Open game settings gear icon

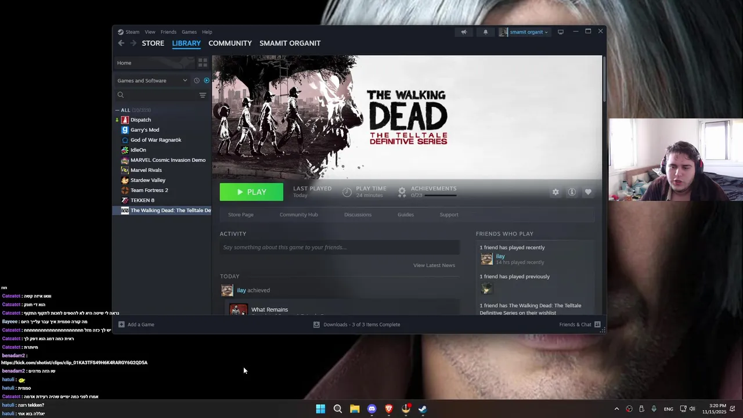click(x=556, y=192)
